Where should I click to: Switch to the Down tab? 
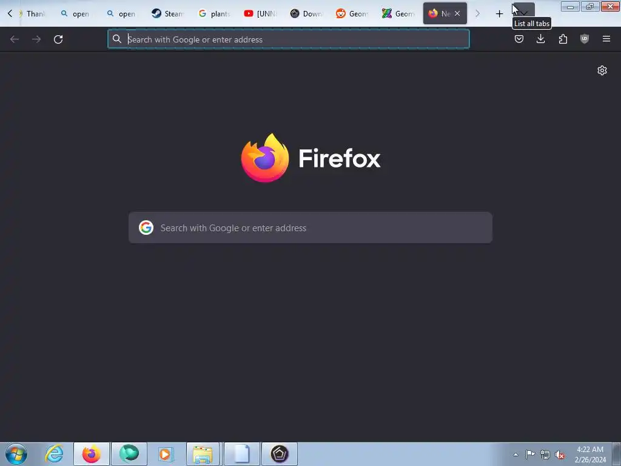coord(306,13)
